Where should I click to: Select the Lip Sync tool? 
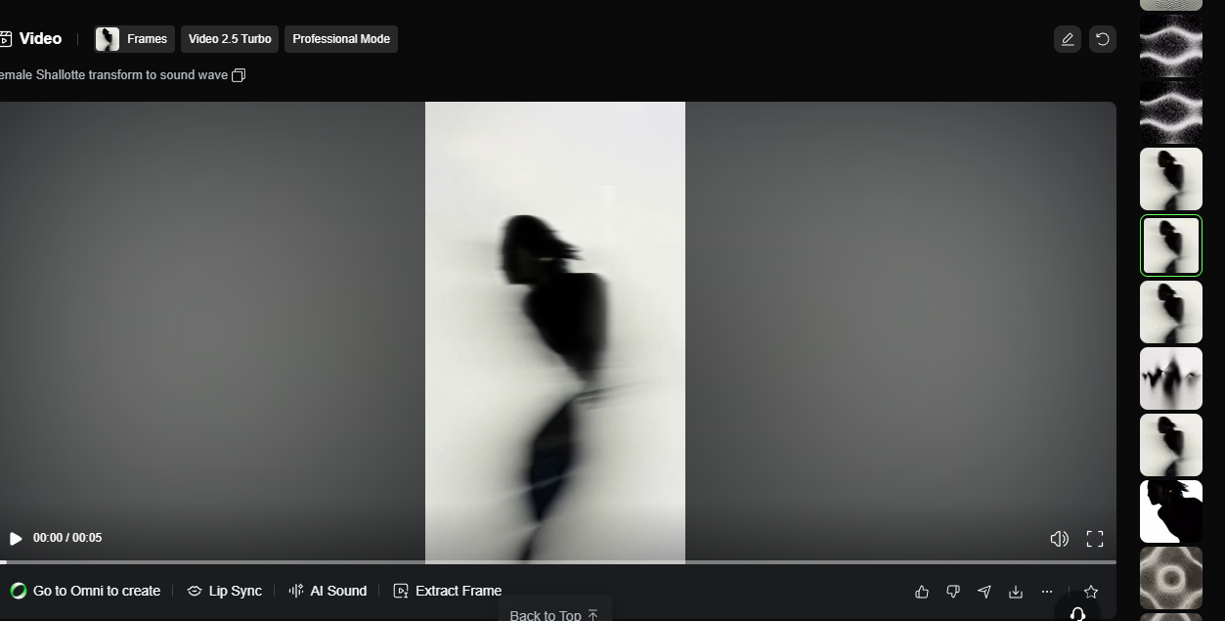(224, 591)
